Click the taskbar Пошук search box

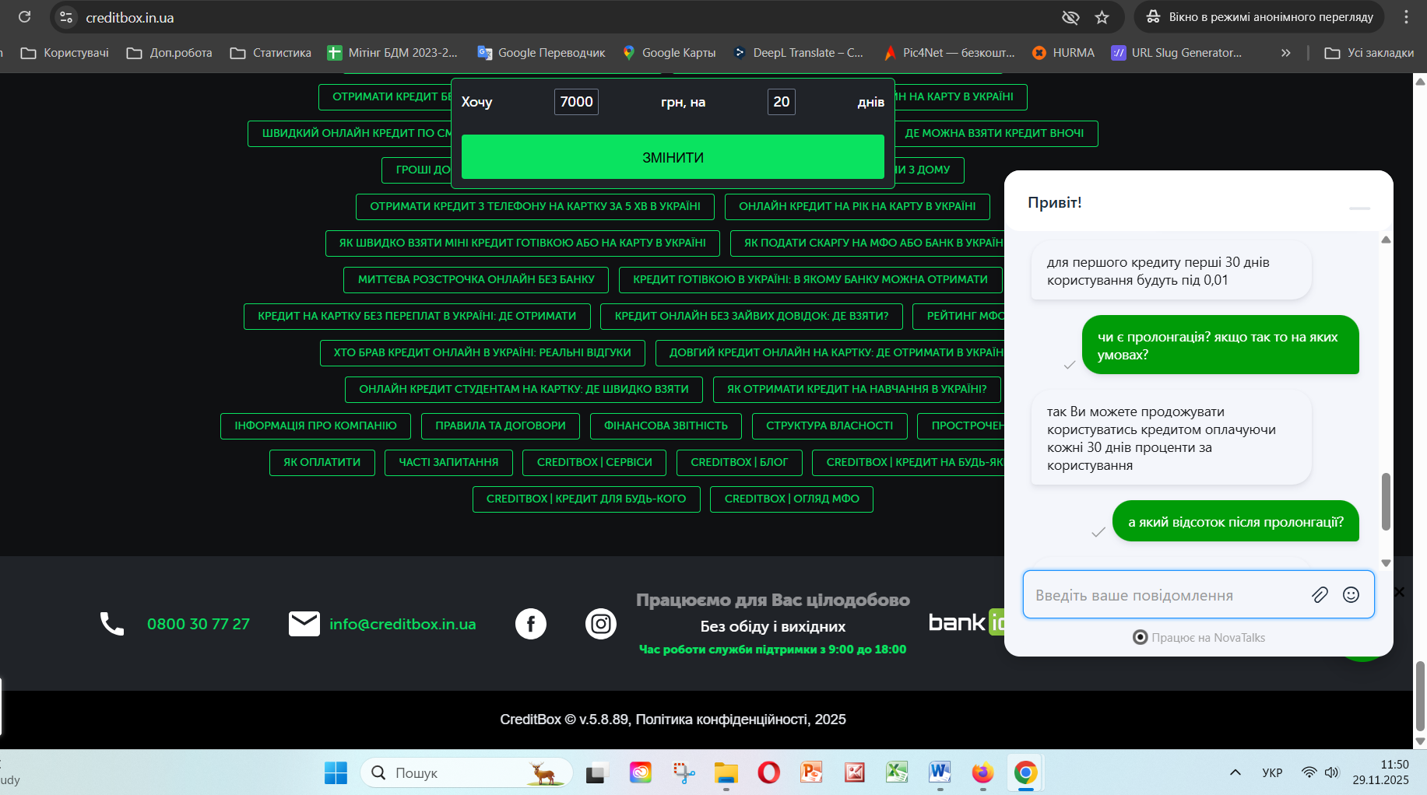(467, 772)
